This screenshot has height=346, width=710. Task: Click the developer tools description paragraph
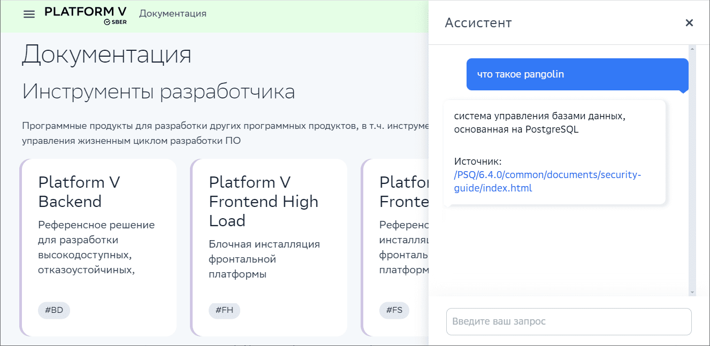[214, 133]
